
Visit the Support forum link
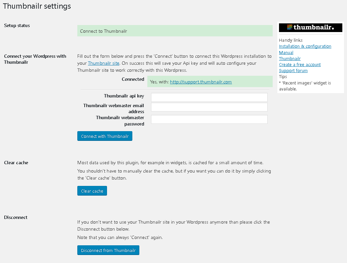(293, 70)
